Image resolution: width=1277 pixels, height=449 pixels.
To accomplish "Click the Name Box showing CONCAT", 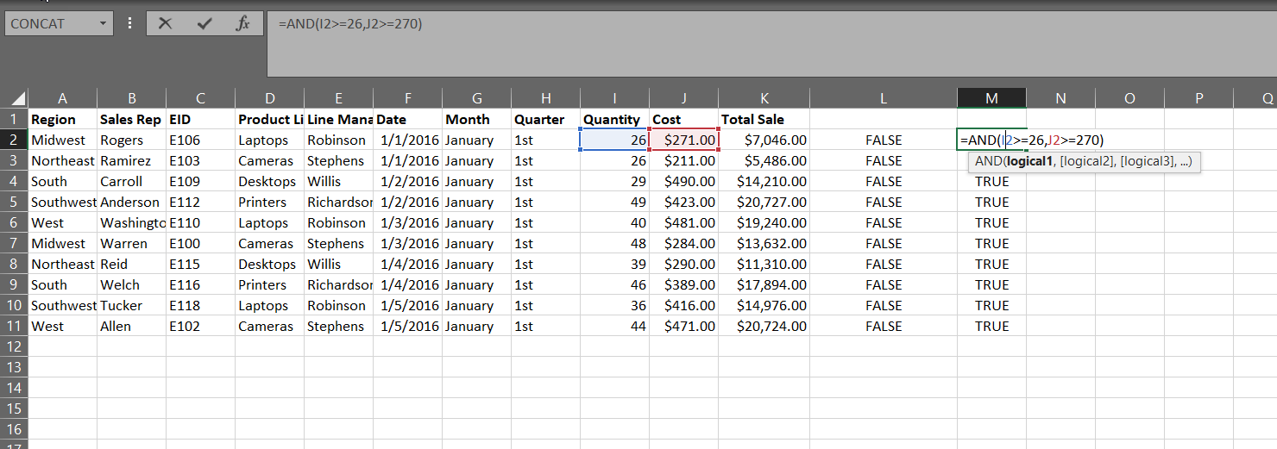I will click(x=50, y=24).
